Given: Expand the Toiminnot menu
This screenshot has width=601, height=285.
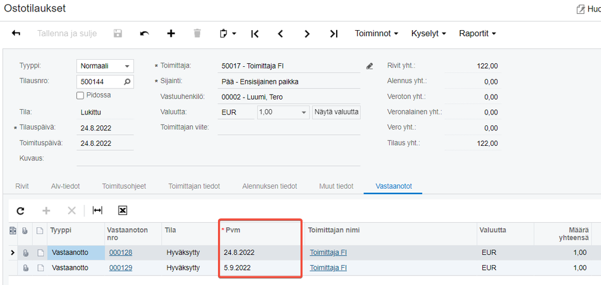Looking at the screenshot, I should point(376,34).
